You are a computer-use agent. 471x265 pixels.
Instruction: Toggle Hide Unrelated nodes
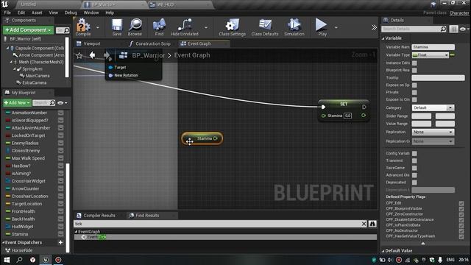185,27
